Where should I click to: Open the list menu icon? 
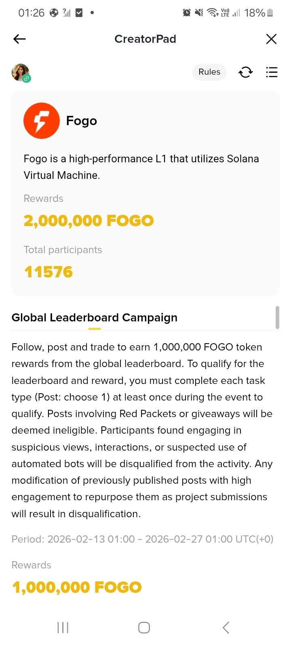click(x=272, y=72)
